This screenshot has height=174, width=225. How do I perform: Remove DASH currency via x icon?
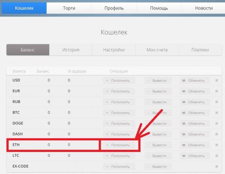coord(216,134)
